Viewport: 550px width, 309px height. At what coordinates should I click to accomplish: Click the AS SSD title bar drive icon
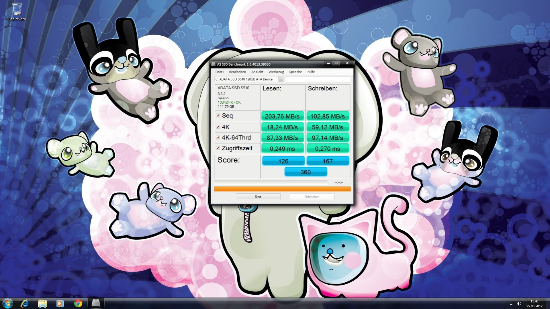214,64
